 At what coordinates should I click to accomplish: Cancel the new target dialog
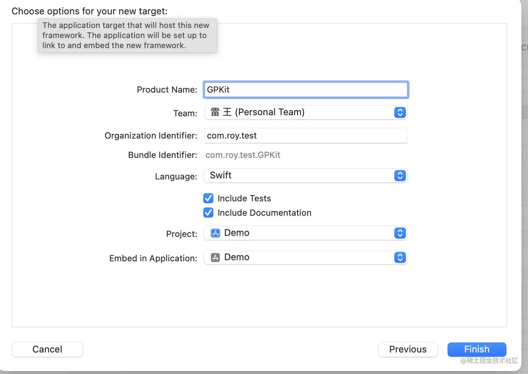(47, 349)
